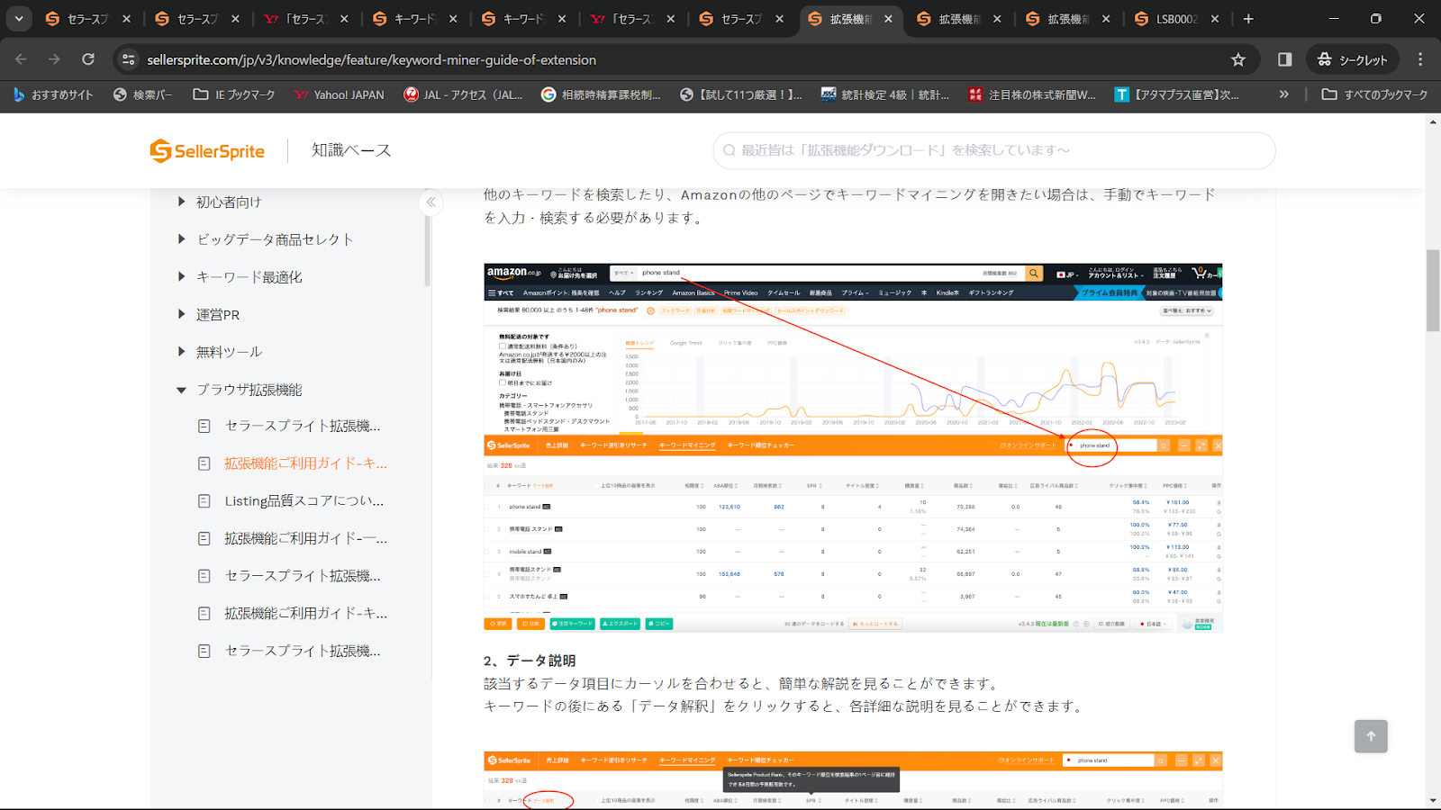Open the 検索バー bookmark
This screenshot has height=810, width=1441.
(x=142, y=94)
